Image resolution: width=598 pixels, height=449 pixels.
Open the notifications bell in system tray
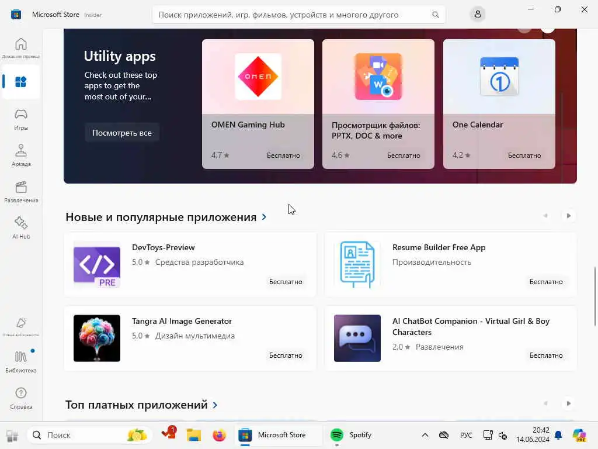tap(558, 435)
